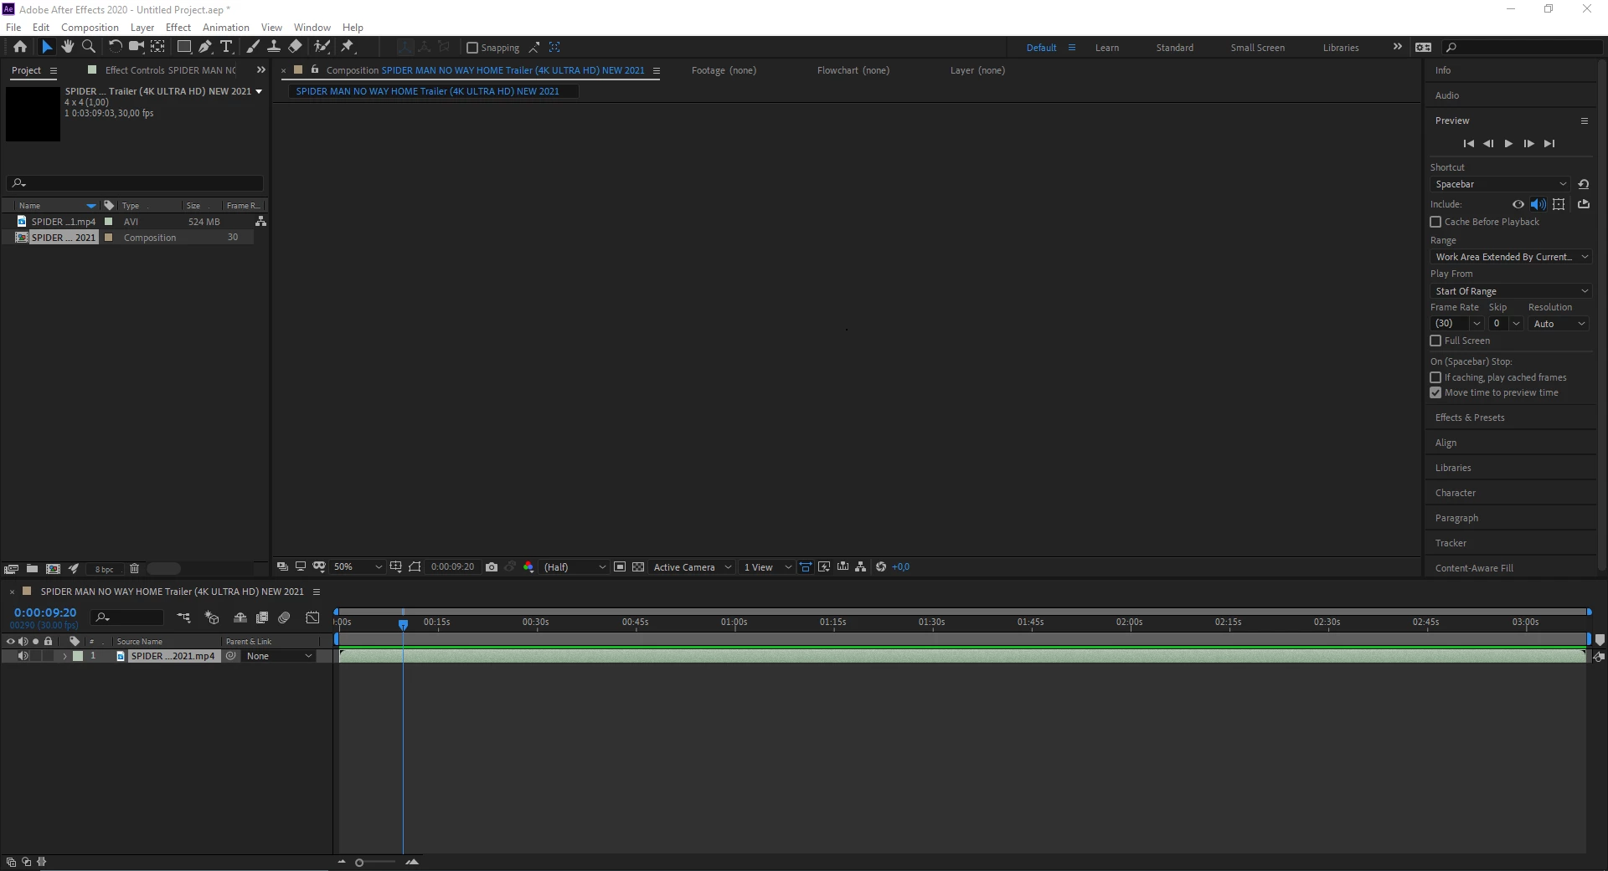
Task: Create a new folder in Project panel
Action: click(x=32, y=568)
